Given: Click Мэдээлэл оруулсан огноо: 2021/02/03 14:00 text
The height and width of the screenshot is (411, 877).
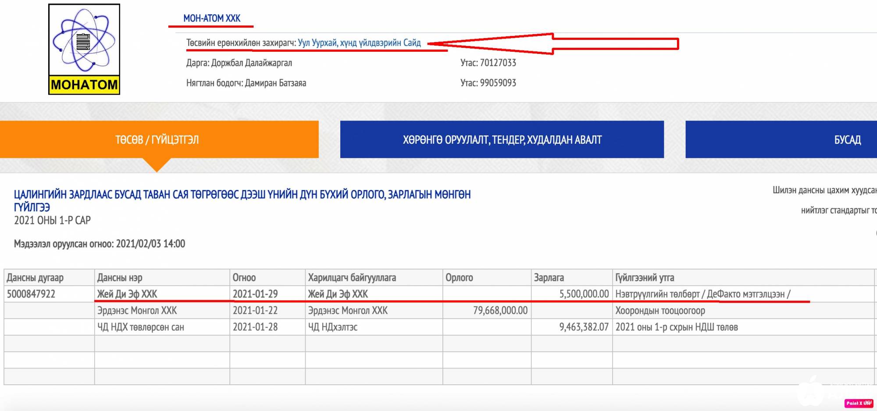Looking at the screenshot, I should click(100, 244).
